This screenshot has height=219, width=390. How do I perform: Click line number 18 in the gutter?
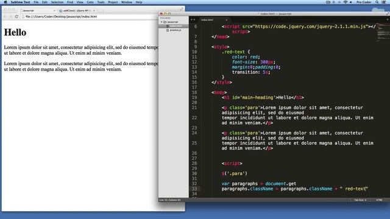[x=194, y=92]
